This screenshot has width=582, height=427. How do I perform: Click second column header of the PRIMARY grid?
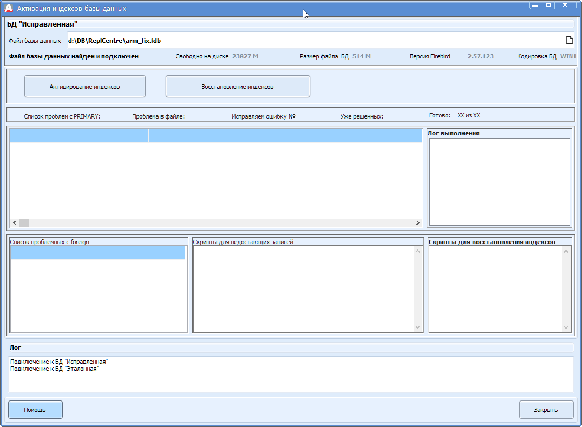pyautogui.click(x=218, y=136)
